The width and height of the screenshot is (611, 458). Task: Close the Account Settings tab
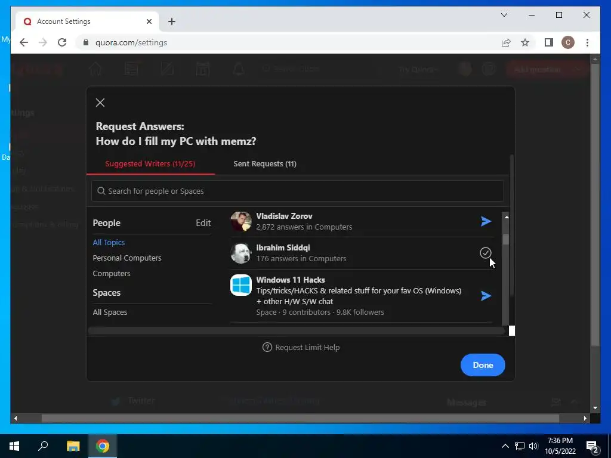coord(149,21)
